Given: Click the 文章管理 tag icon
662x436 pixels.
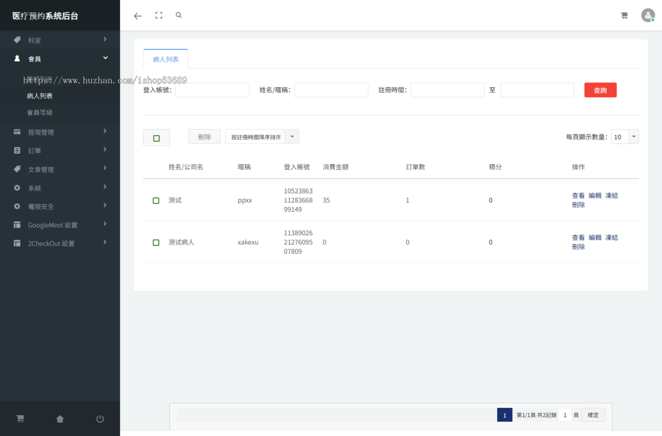Looking at the screenshot, I should pyautogui.click(x=17, y=169).
